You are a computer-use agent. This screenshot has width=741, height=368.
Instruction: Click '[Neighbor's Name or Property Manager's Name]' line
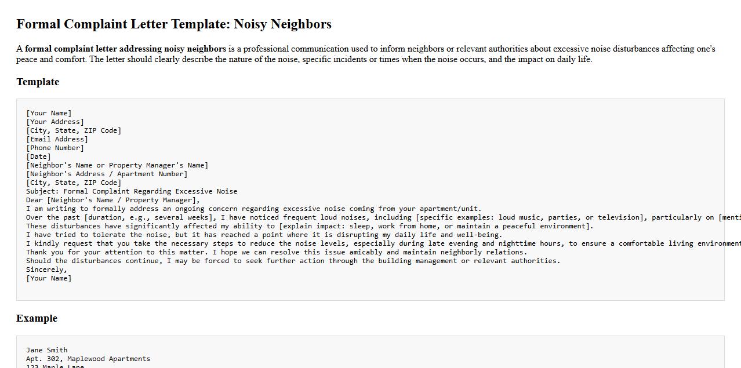[x=117, y=165]
